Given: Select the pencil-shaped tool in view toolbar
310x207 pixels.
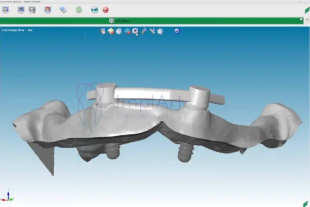Looking at the screenshot, I should point(144,31).
